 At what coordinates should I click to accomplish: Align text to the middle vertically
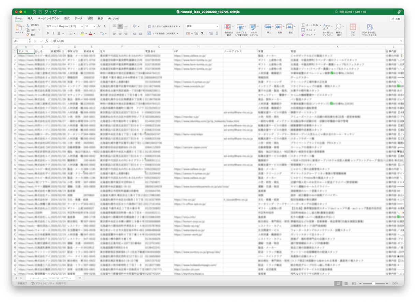tap(120, 26)
